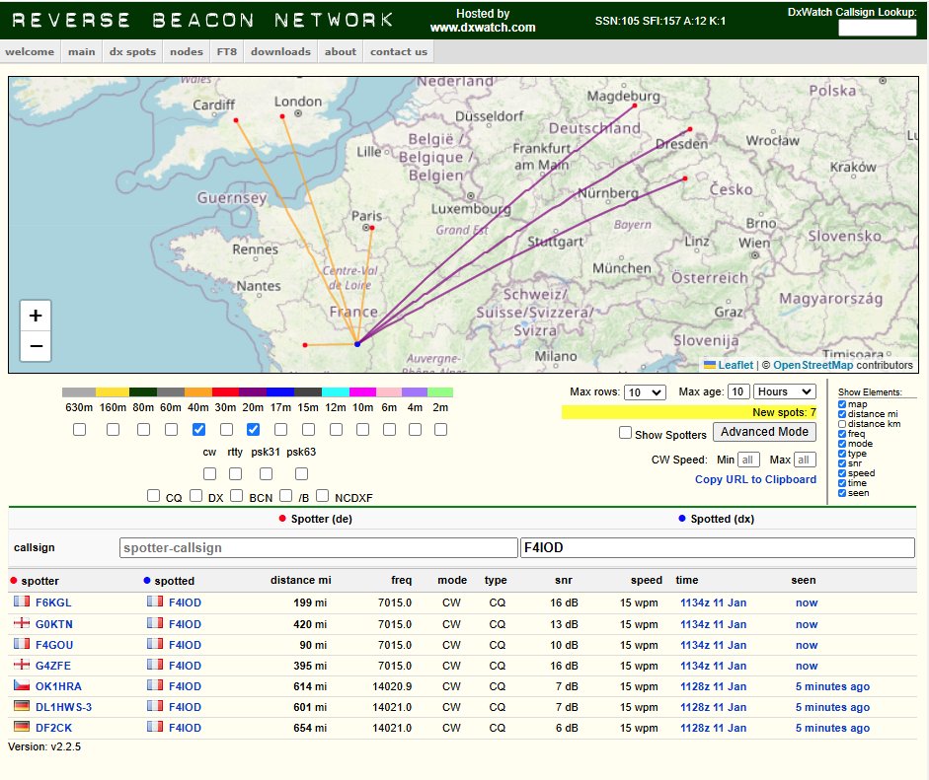Viewport: 929px width, 780px height.
Task: Open the main tab
Action: click(x=81, y=51)
